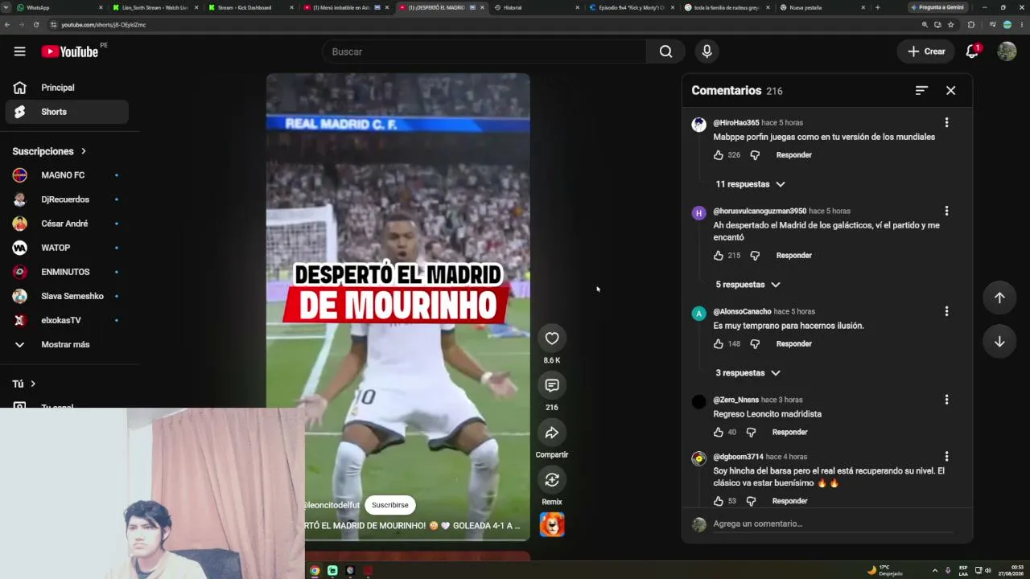This screenshot has height=579, width=1030.
Task: Open the Shorts sidebar item
Action: (x=66, y=112)
